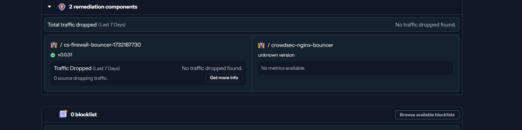Open the crowdsec-nginx-bouncer name

point(302,45)
